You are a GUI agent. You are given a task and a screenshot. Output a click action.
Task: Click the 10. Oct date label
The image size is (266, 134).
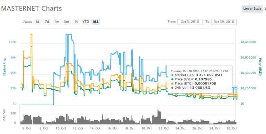tap(61, 128)
